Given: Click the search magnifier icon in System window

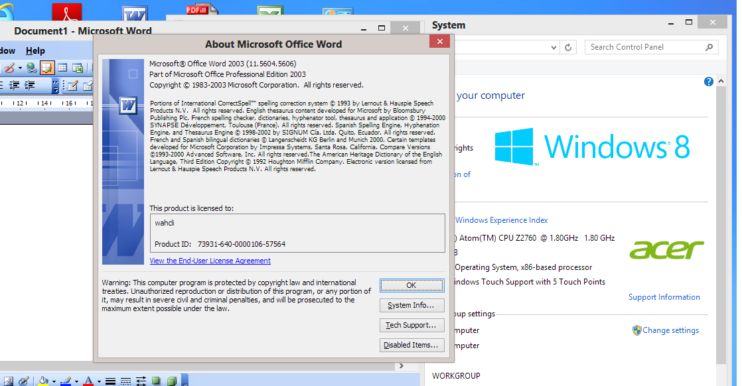Looking at the screenshot, I should (x=709, y=47).
